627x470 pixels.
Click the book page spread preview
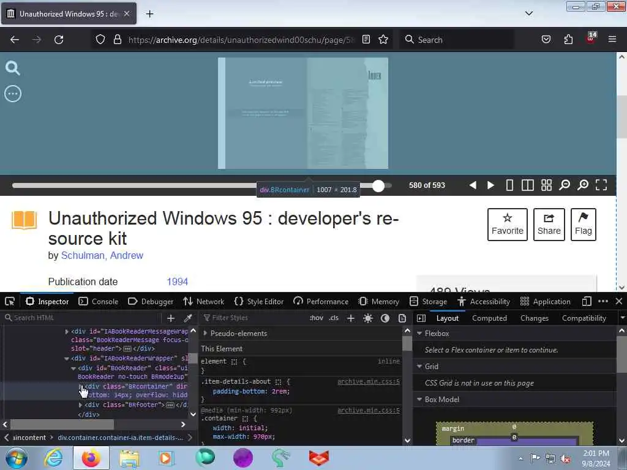tap(302, 113)
